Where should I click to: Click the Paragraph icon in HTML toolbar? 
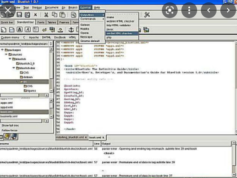pos(36,30)
